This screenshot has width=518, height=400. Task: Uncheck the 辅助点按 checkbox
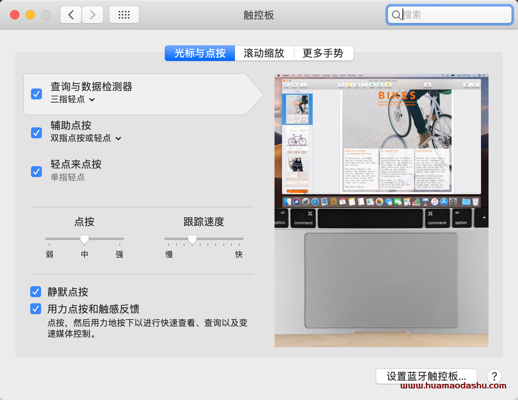point(36,132)
